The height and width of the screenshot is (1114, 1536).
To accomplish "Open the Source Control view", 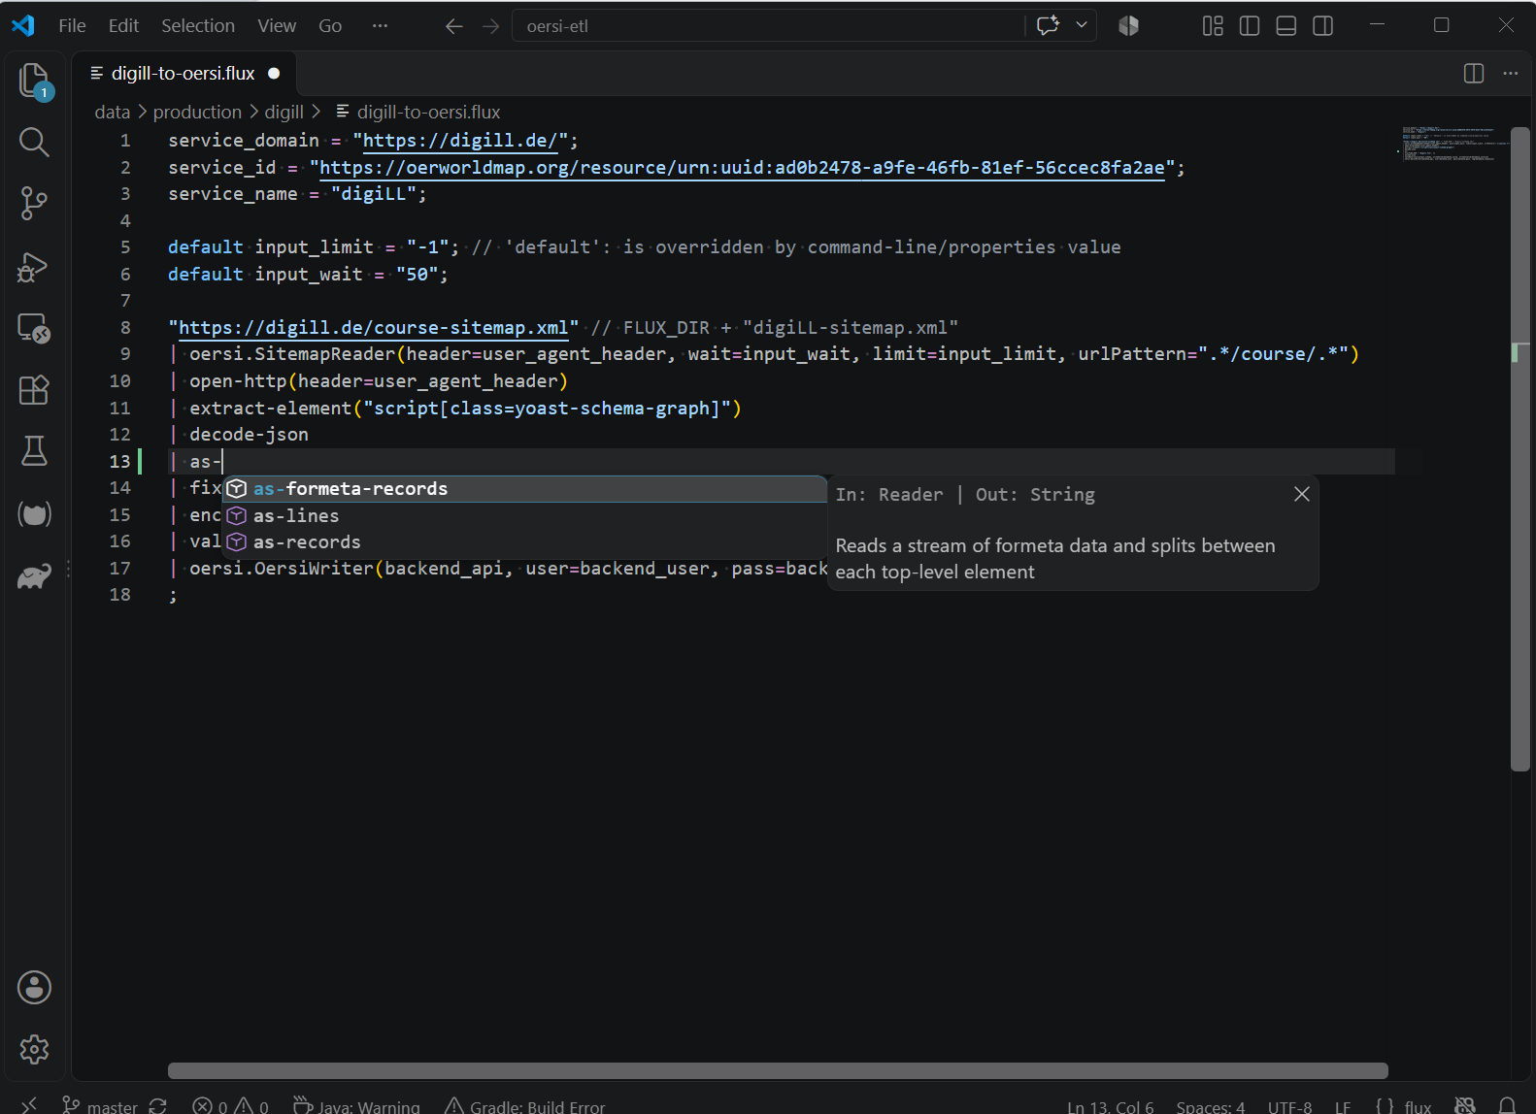I will tap(34, 204).
